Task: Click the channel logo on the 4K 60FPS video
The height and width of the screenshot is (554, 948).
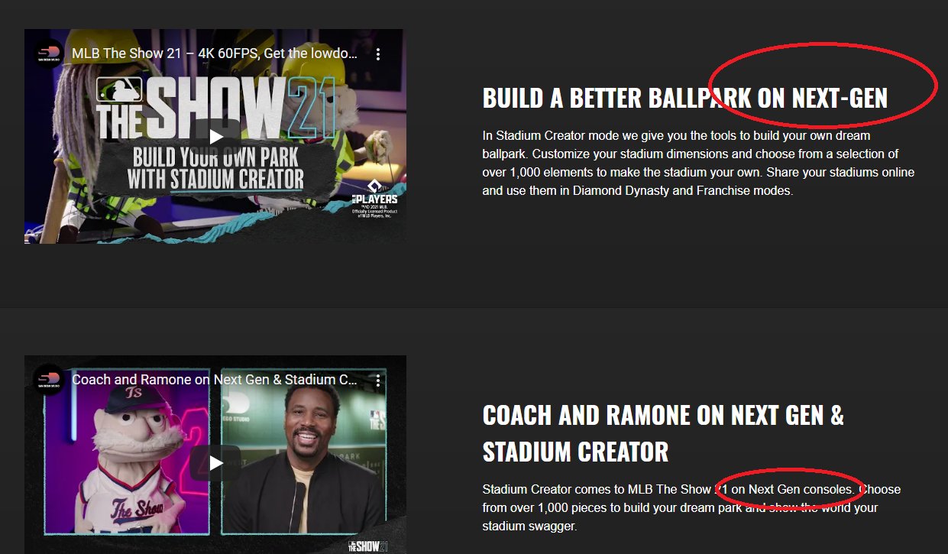Action: pos(48,54)
